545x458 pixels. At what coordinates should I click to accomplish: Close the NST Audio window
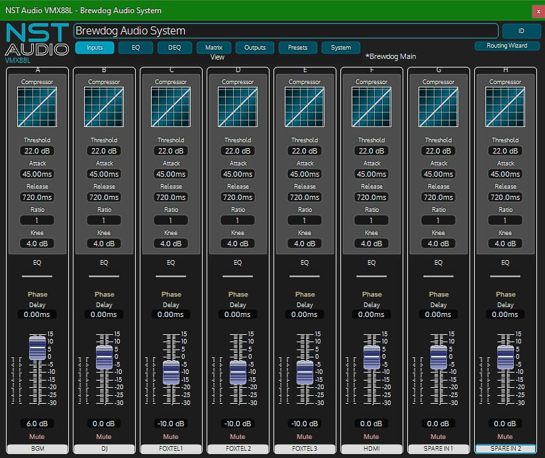(538, 11)
